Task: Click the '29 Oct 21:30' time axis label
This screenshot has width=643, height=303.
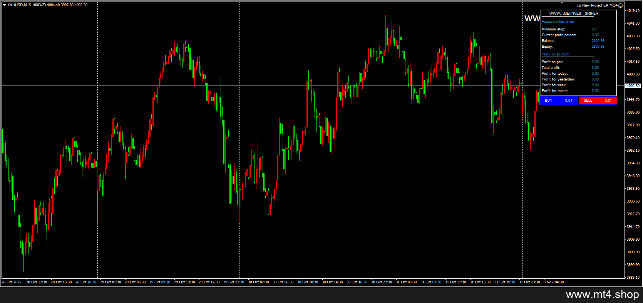Action: (234, 282)
